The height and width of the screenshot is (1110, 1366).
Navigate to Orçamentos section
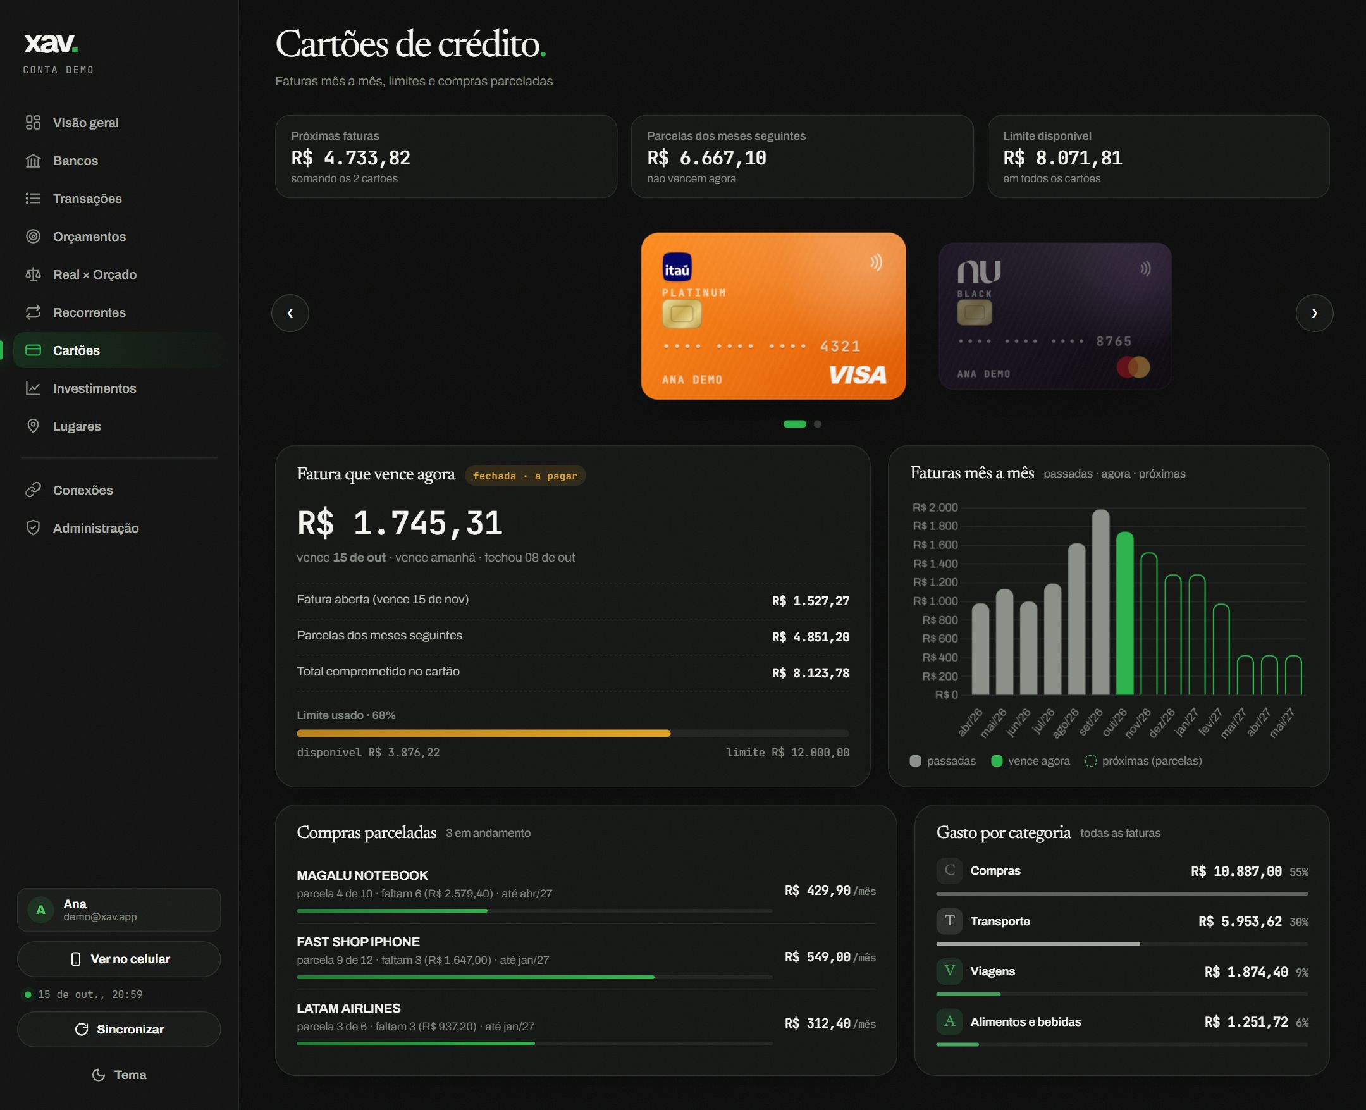click(119, 236)
